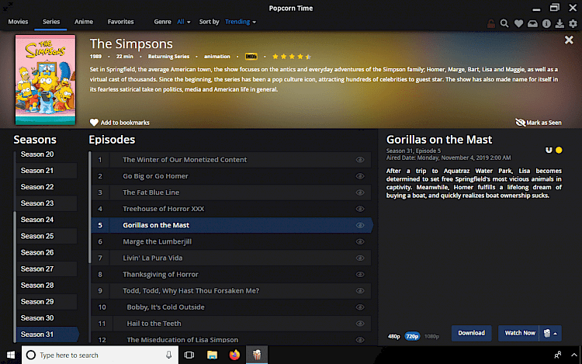Click the Cortana microphone icon
The image size is (582, 364).
[x=168, y=355]
